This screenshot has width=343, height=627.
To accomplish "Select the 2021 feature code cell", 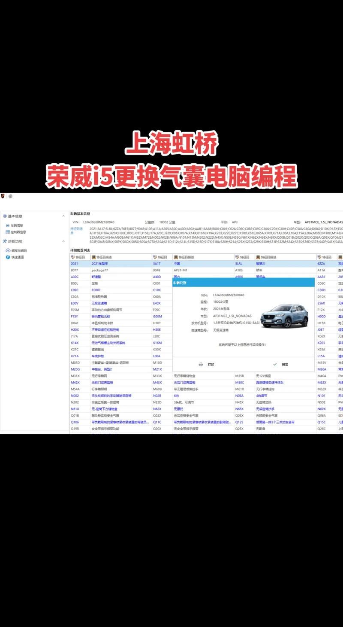I will tap(80, 263).
